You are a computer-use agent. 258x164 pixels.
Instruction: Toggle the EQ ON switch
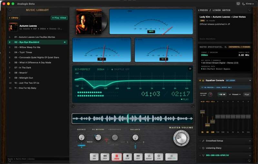pyautogui.click(x=222, y=94)
